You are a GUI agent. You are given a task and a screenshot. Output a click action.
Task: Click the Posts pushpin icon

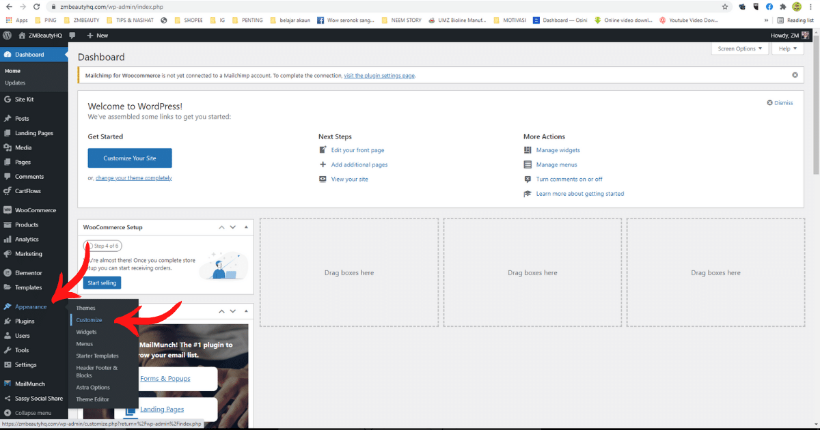(8, 119)
